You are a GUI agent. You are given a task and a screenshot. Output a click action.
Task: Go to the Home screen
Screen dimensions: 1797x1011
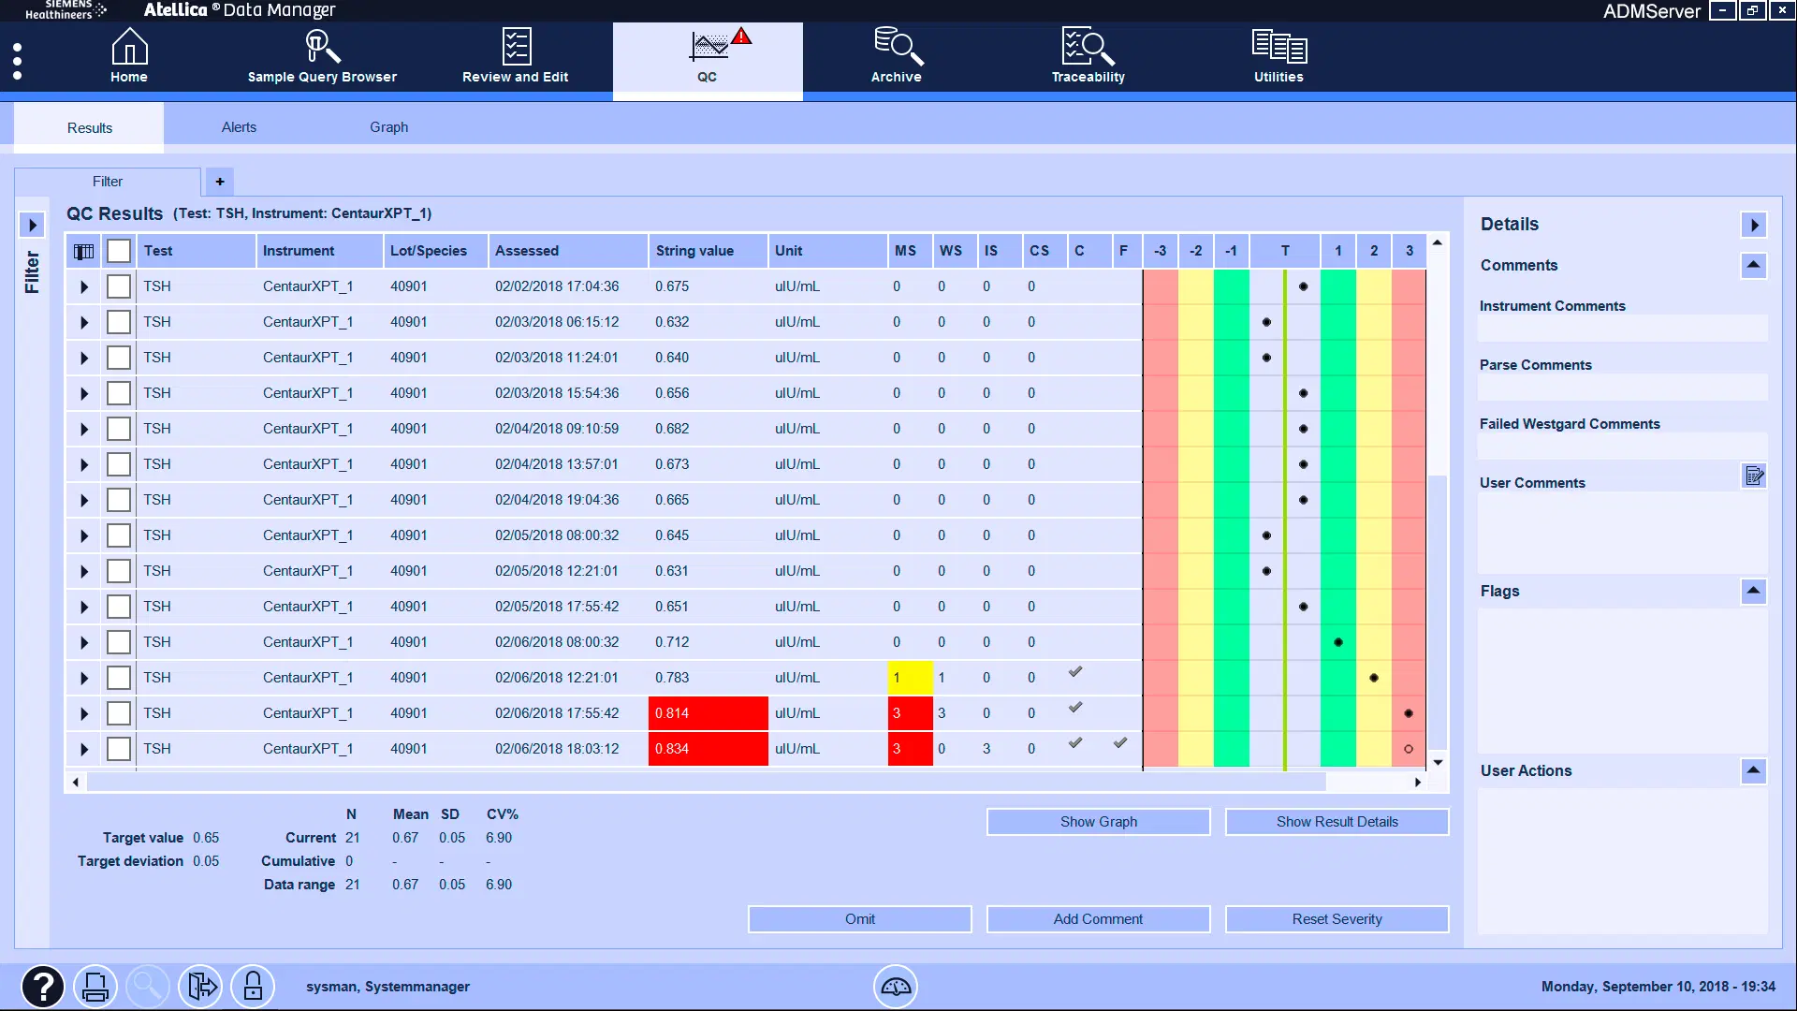point(129,56)
